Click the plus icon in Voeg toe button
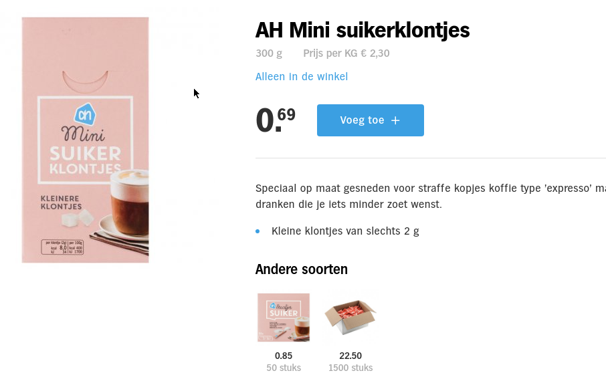 pyautogui.click(x=395, y=120)
